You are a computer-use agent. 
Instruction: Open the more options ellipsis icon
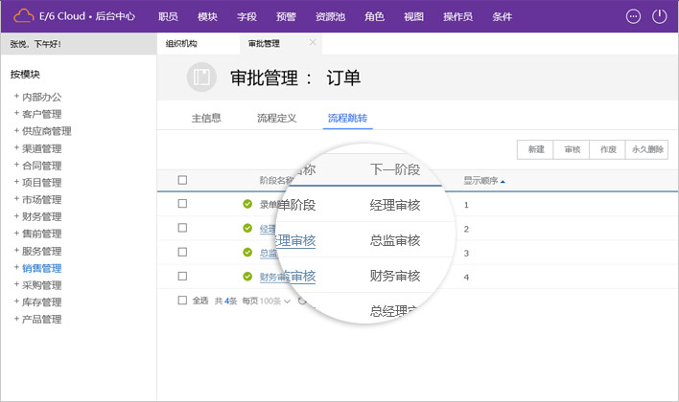click(633, 16)
